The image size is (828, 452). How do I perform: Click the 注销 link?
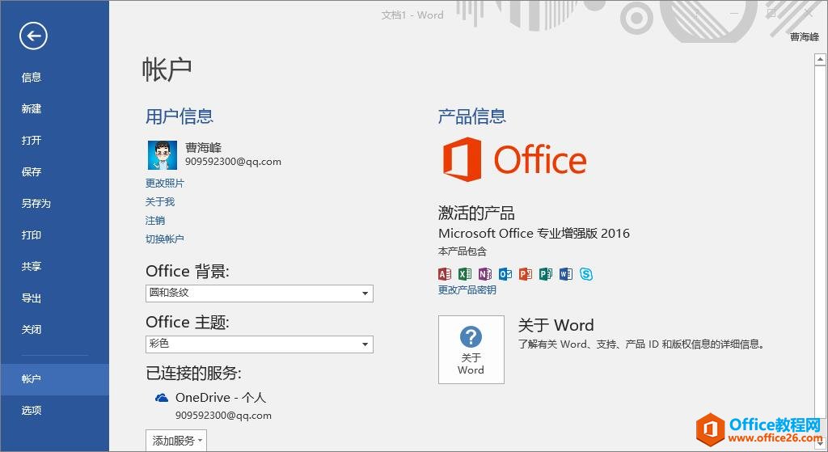tap(155, 220)
